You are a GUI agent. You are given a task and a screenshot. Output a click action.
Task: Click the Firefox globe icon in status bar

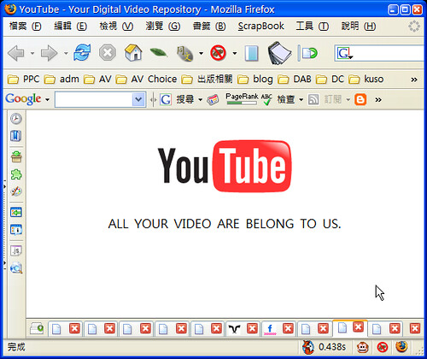pos(401,347)
